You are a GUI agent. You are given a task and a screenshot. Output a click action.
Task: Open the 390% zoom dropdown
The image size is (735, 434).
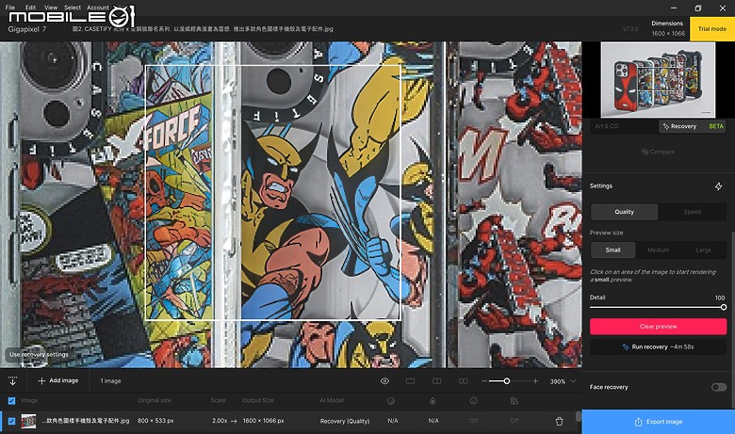pos(563,381)
